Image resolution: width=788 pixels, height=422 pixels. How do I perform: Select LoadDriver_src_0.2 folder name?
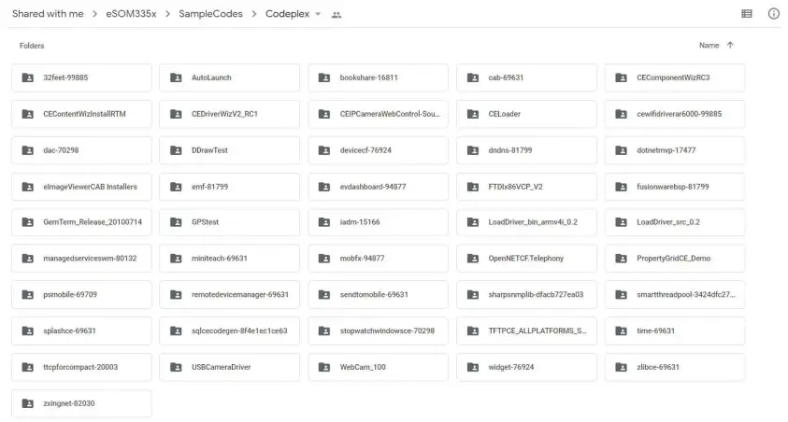click(668, 222)
